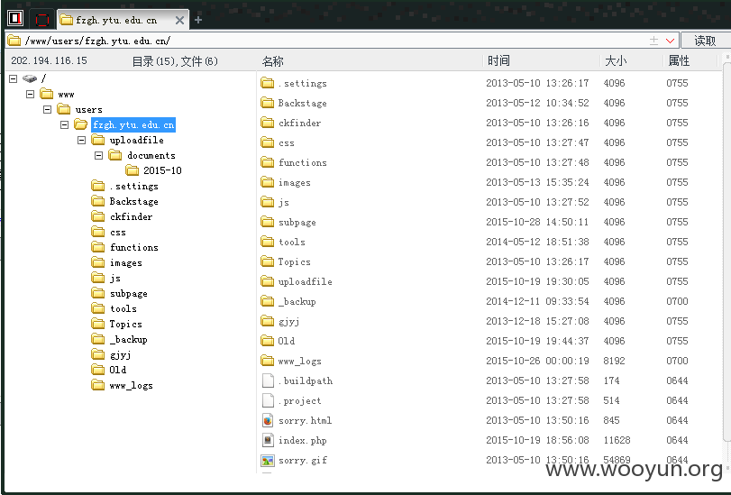731x495 pixels.
Task: Click the red square icon in tab bar
Action: click(x=42, y=20)
